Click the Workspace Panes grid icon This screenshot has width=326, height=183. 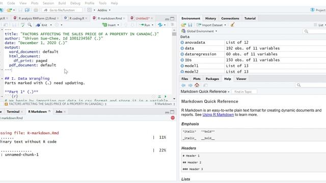tap(90, 10)
